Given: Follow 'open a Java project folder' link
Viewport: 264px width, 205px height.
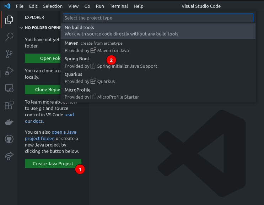Looking at the screenshot, I should (x=50, y=135).
